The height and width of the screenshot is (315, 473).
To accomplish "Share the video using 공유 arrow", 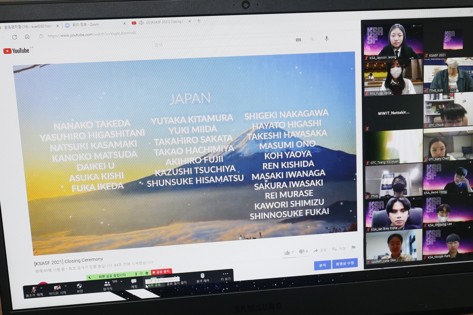I will click(320, 250).
